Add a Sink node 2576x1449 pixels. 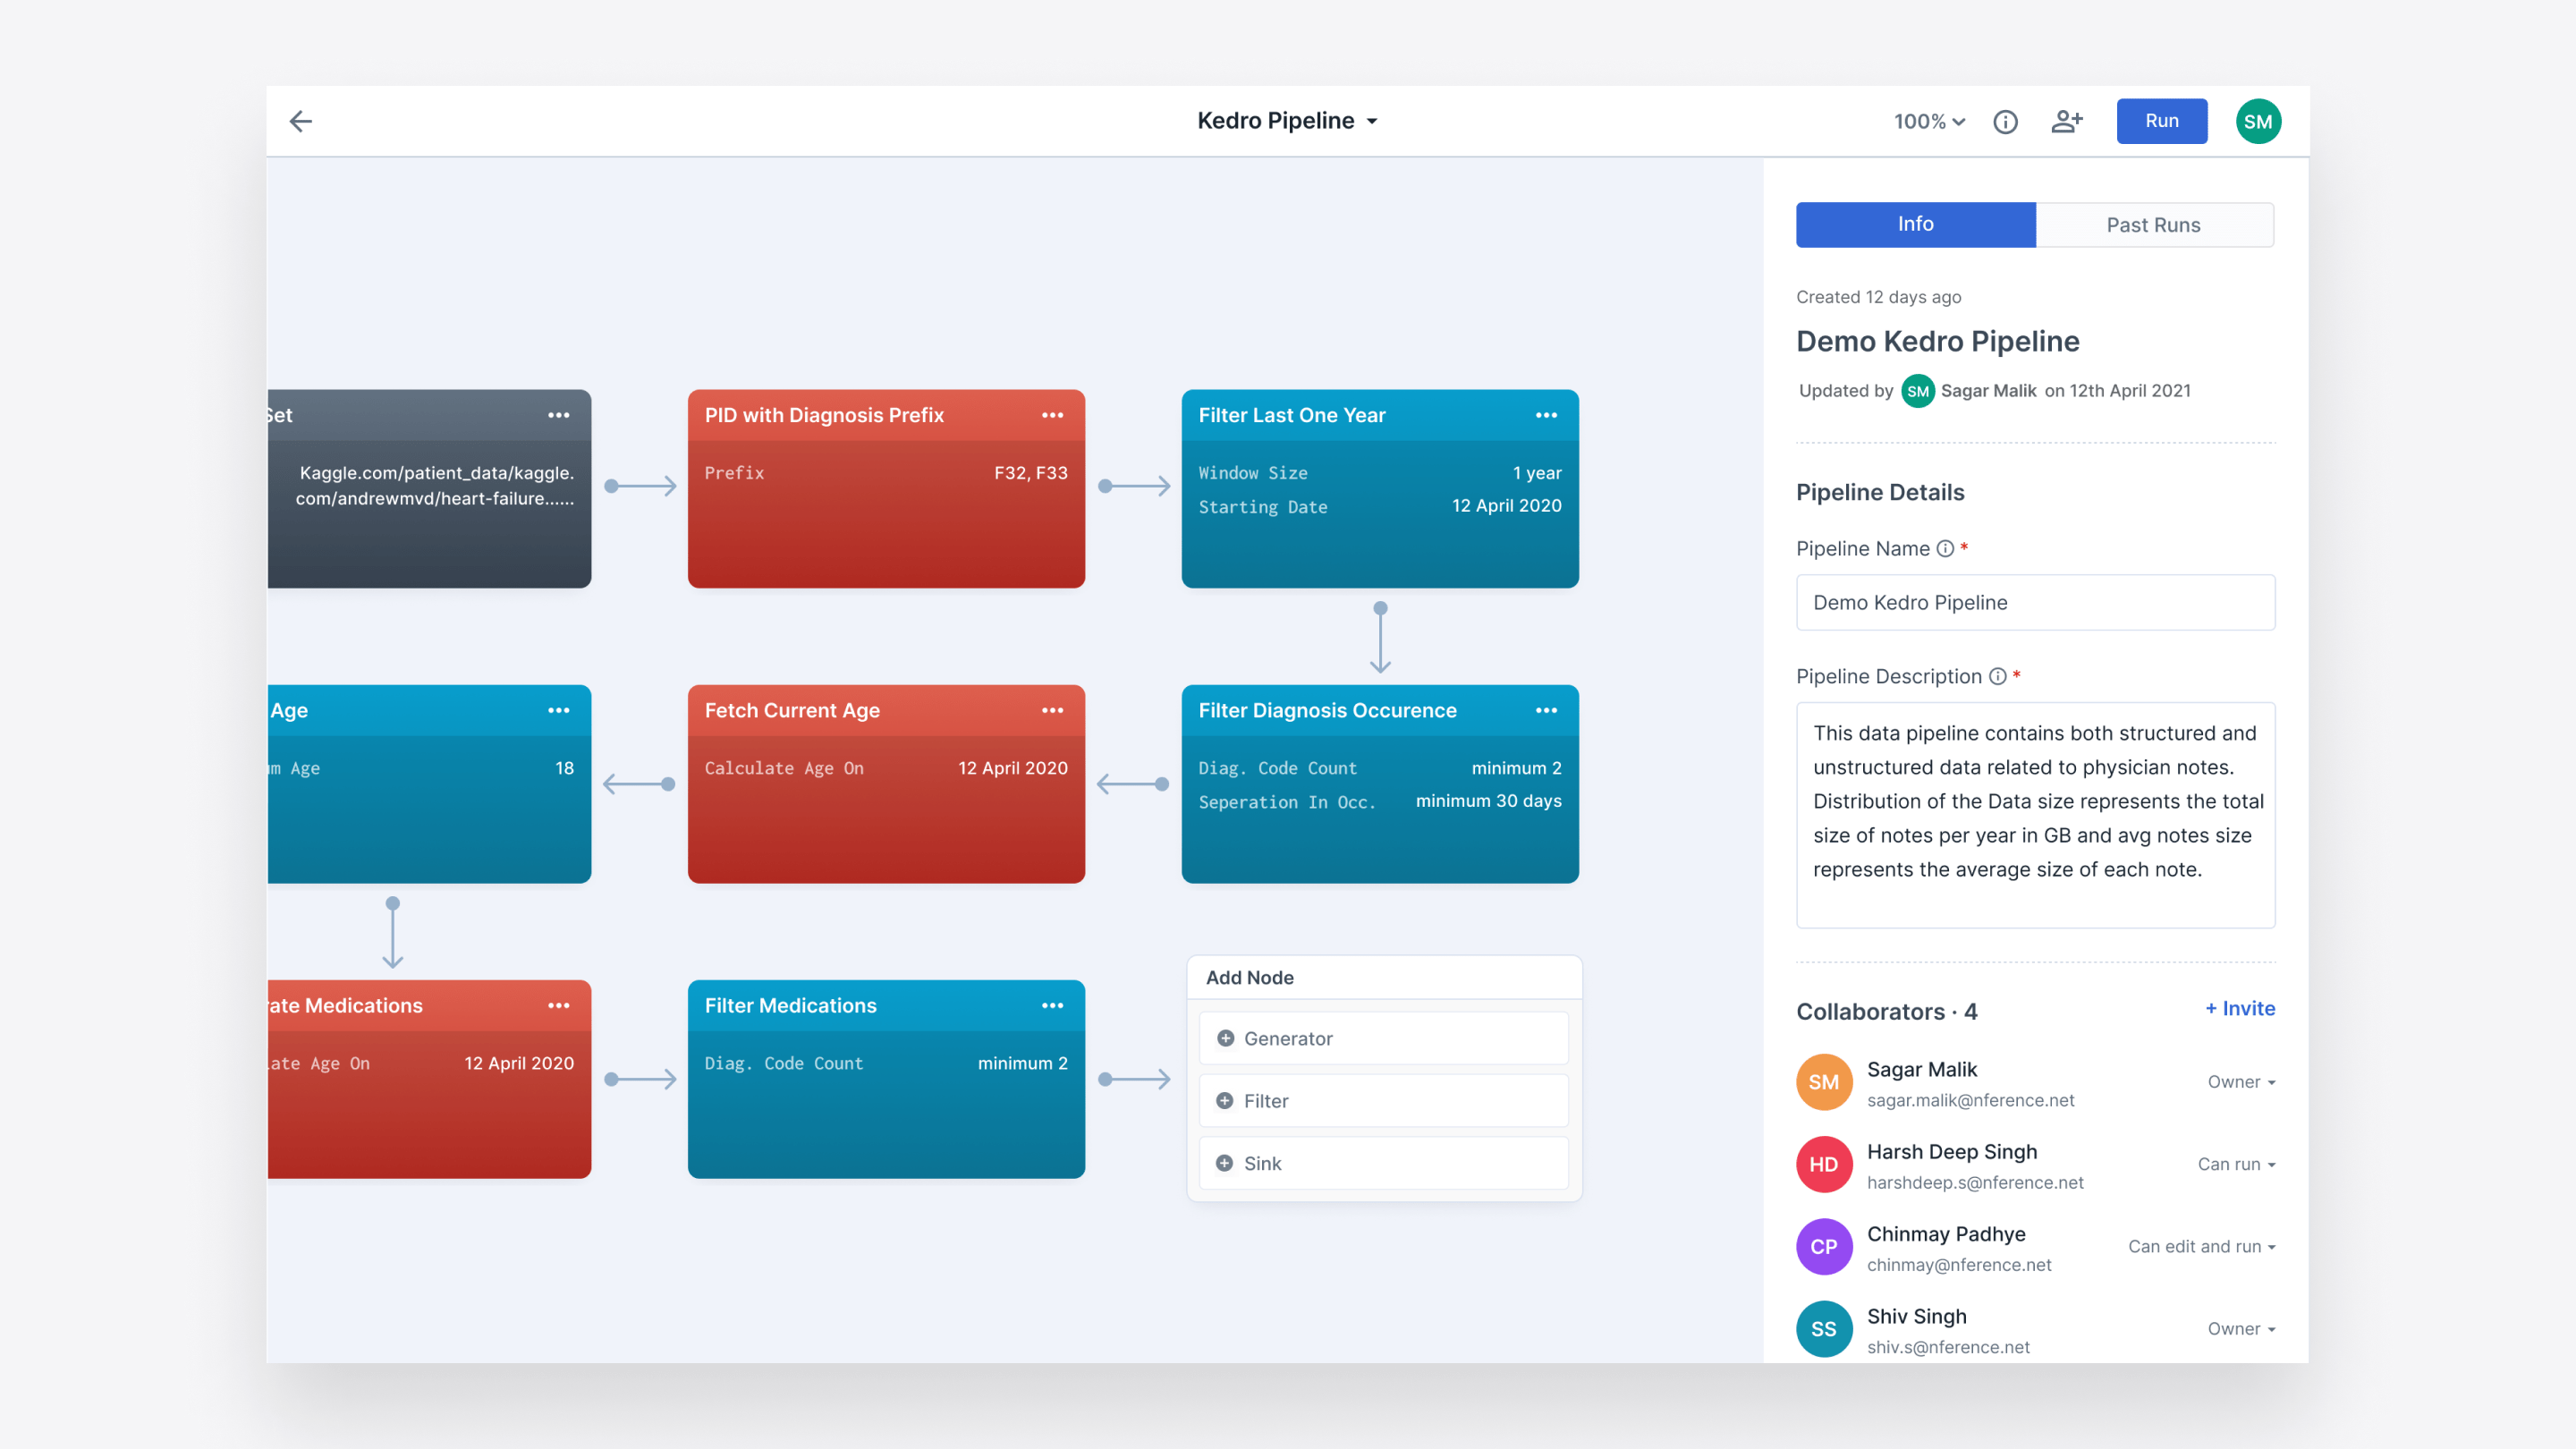click(x=1383, y=1163)
